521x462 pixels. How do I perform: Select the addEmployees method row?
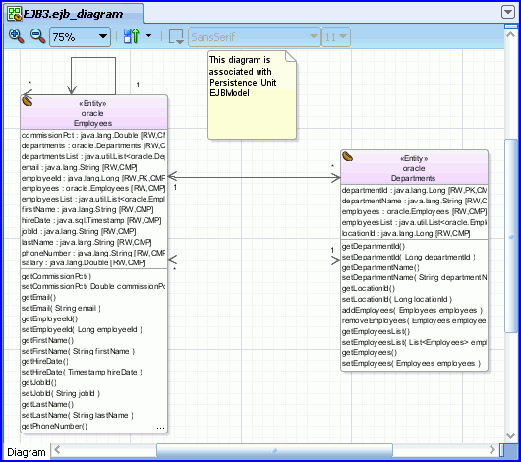click(412, 310)
